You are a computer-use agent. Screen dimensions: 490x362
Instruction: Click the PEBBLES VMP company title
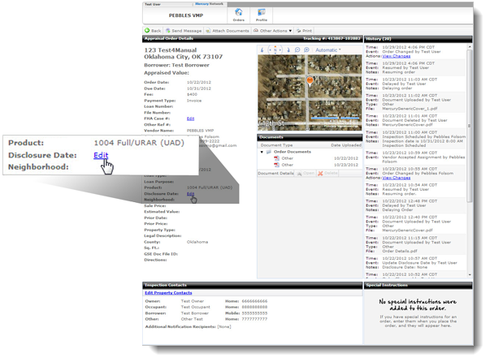tap(186, 15)
